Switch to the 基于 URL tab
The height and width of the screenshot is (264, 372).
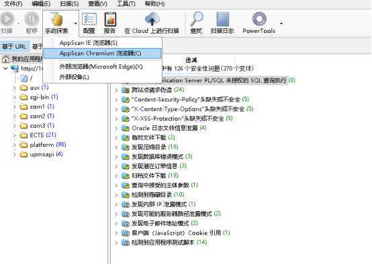[14, 46]
